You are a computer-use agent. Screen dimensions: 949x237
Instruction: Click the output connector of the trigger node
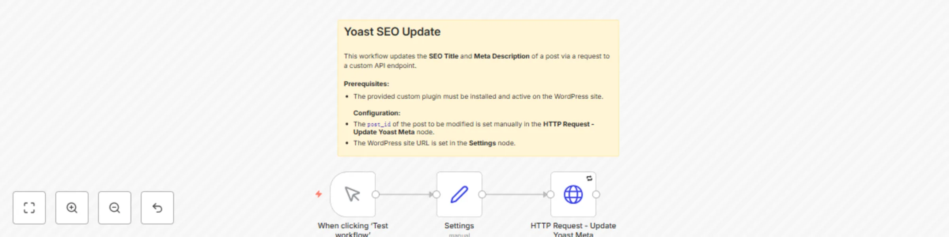point(376,194)
